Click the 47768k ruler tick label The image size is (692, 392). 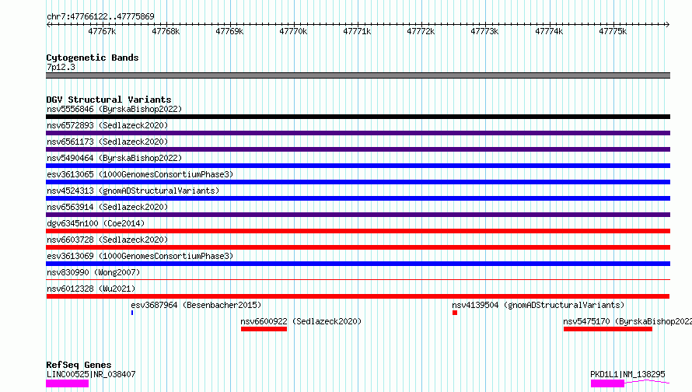(x=166, y=31)
